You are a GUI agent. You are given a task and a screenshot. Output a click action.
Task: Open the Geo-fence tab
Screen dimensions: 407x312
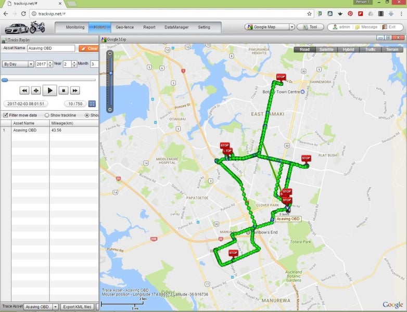[x=124, y=27]
